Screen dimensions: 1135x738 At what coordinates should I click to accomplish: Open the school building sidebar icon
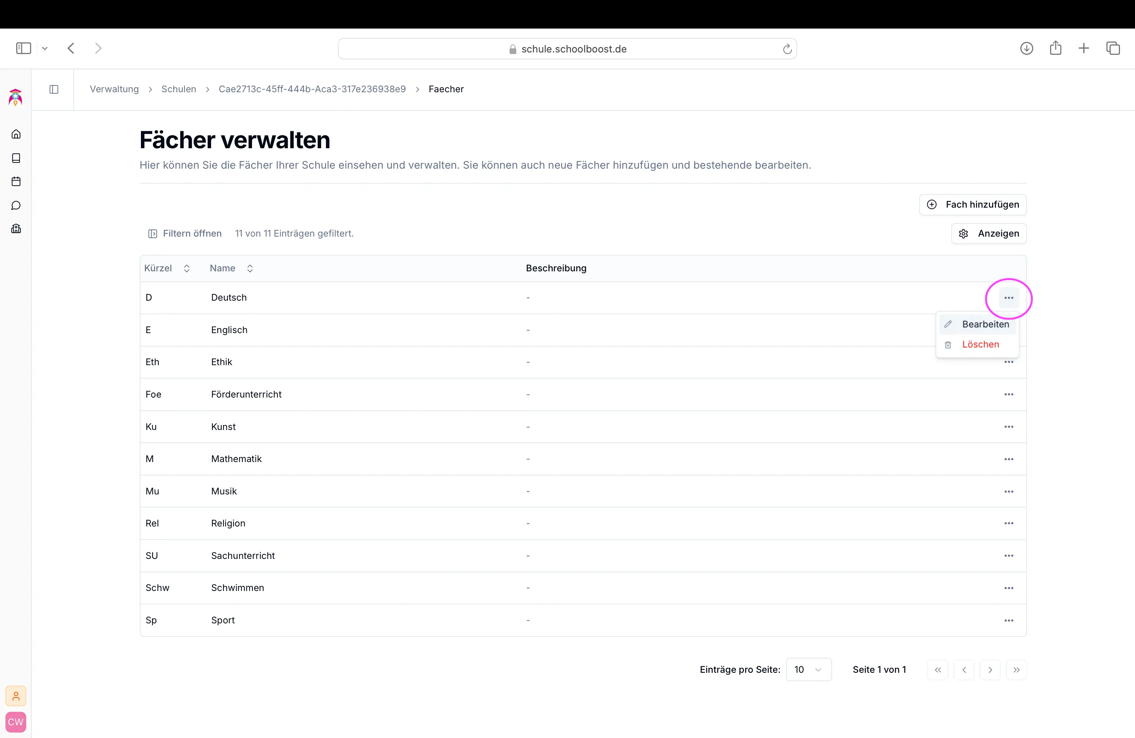click(16, 229)
